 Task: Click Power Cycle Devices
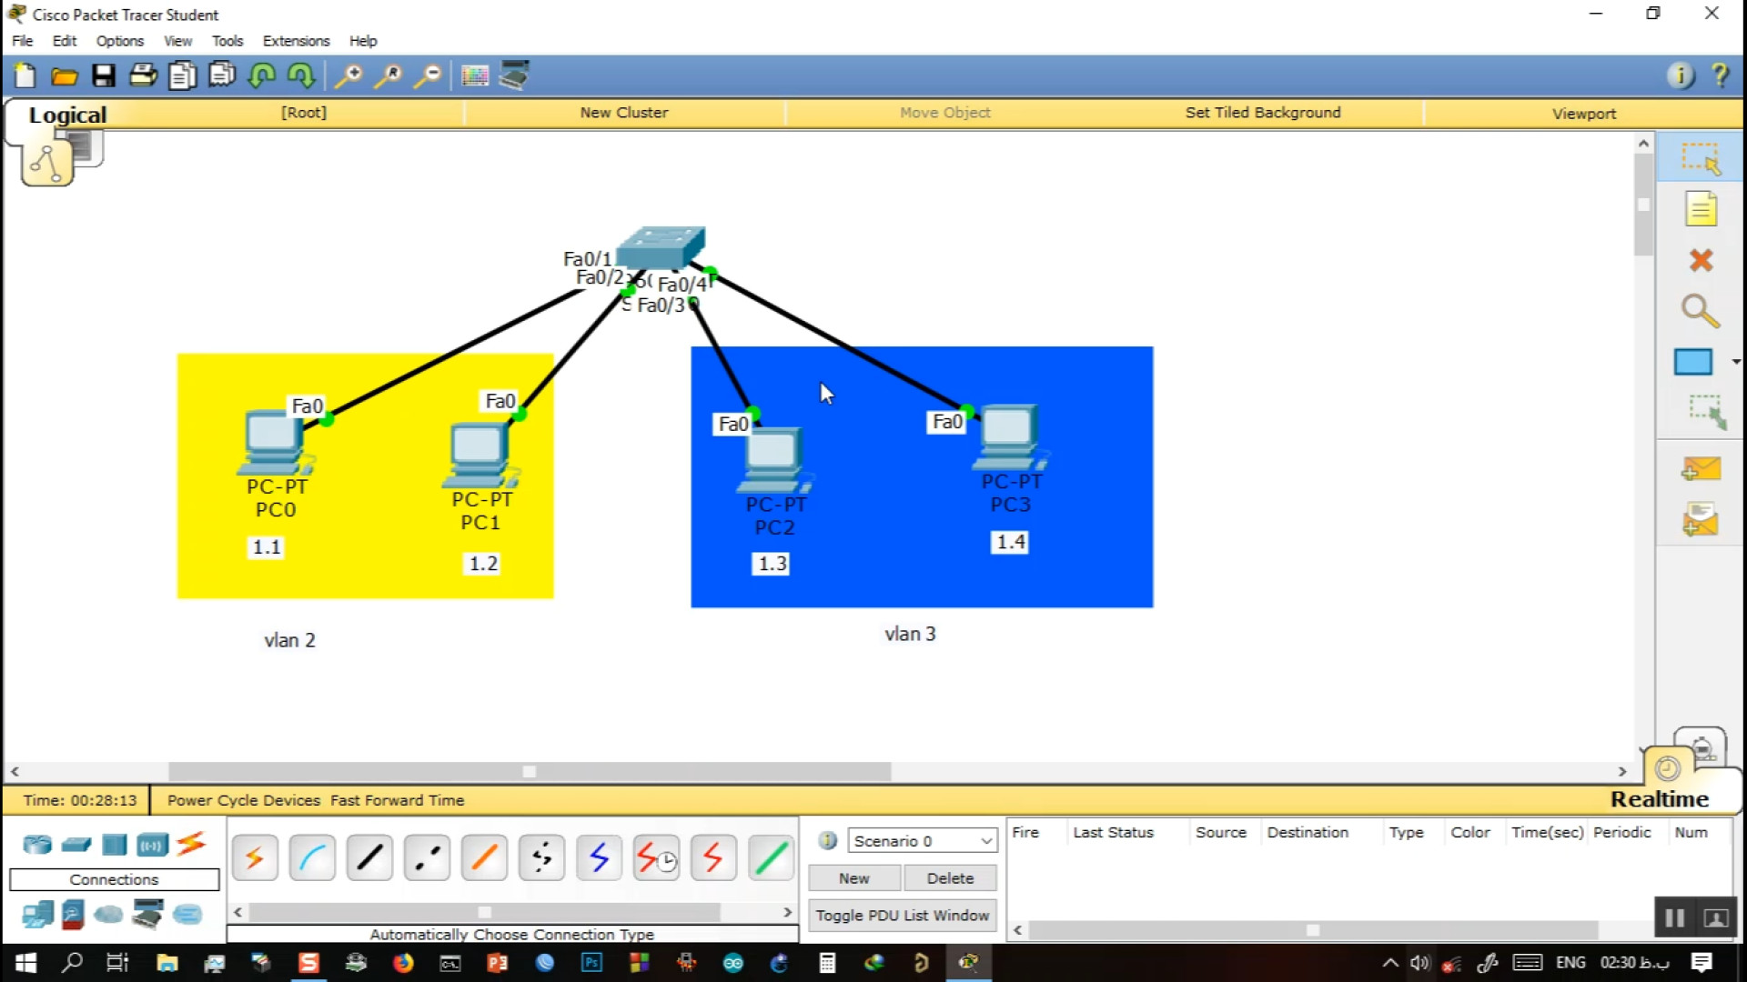click(x=244, y=800)
